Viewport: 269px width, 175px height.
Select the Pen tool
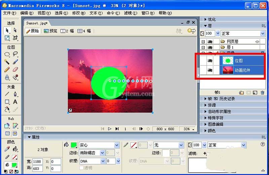coord(15,94)
